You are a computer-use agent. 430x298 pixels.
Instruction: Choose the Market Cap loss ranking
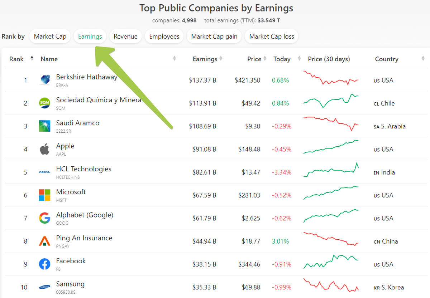272,36
